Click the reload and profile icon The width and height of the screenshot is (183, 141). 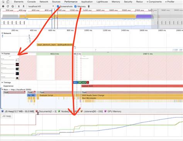(x=8, y=6)
